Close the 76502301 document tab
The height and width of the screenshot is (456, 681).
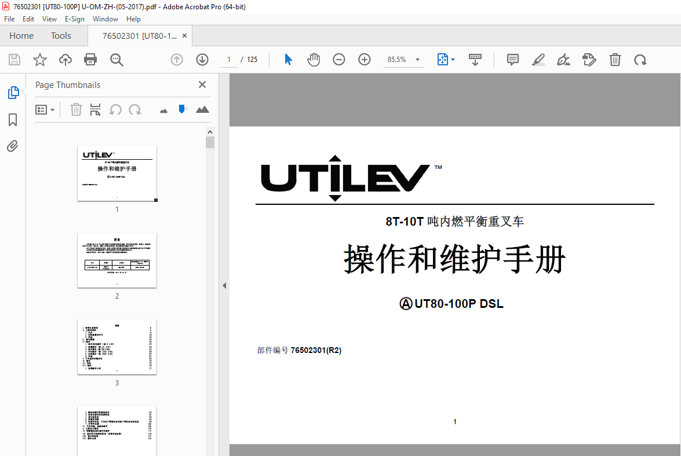pos(184,35)
